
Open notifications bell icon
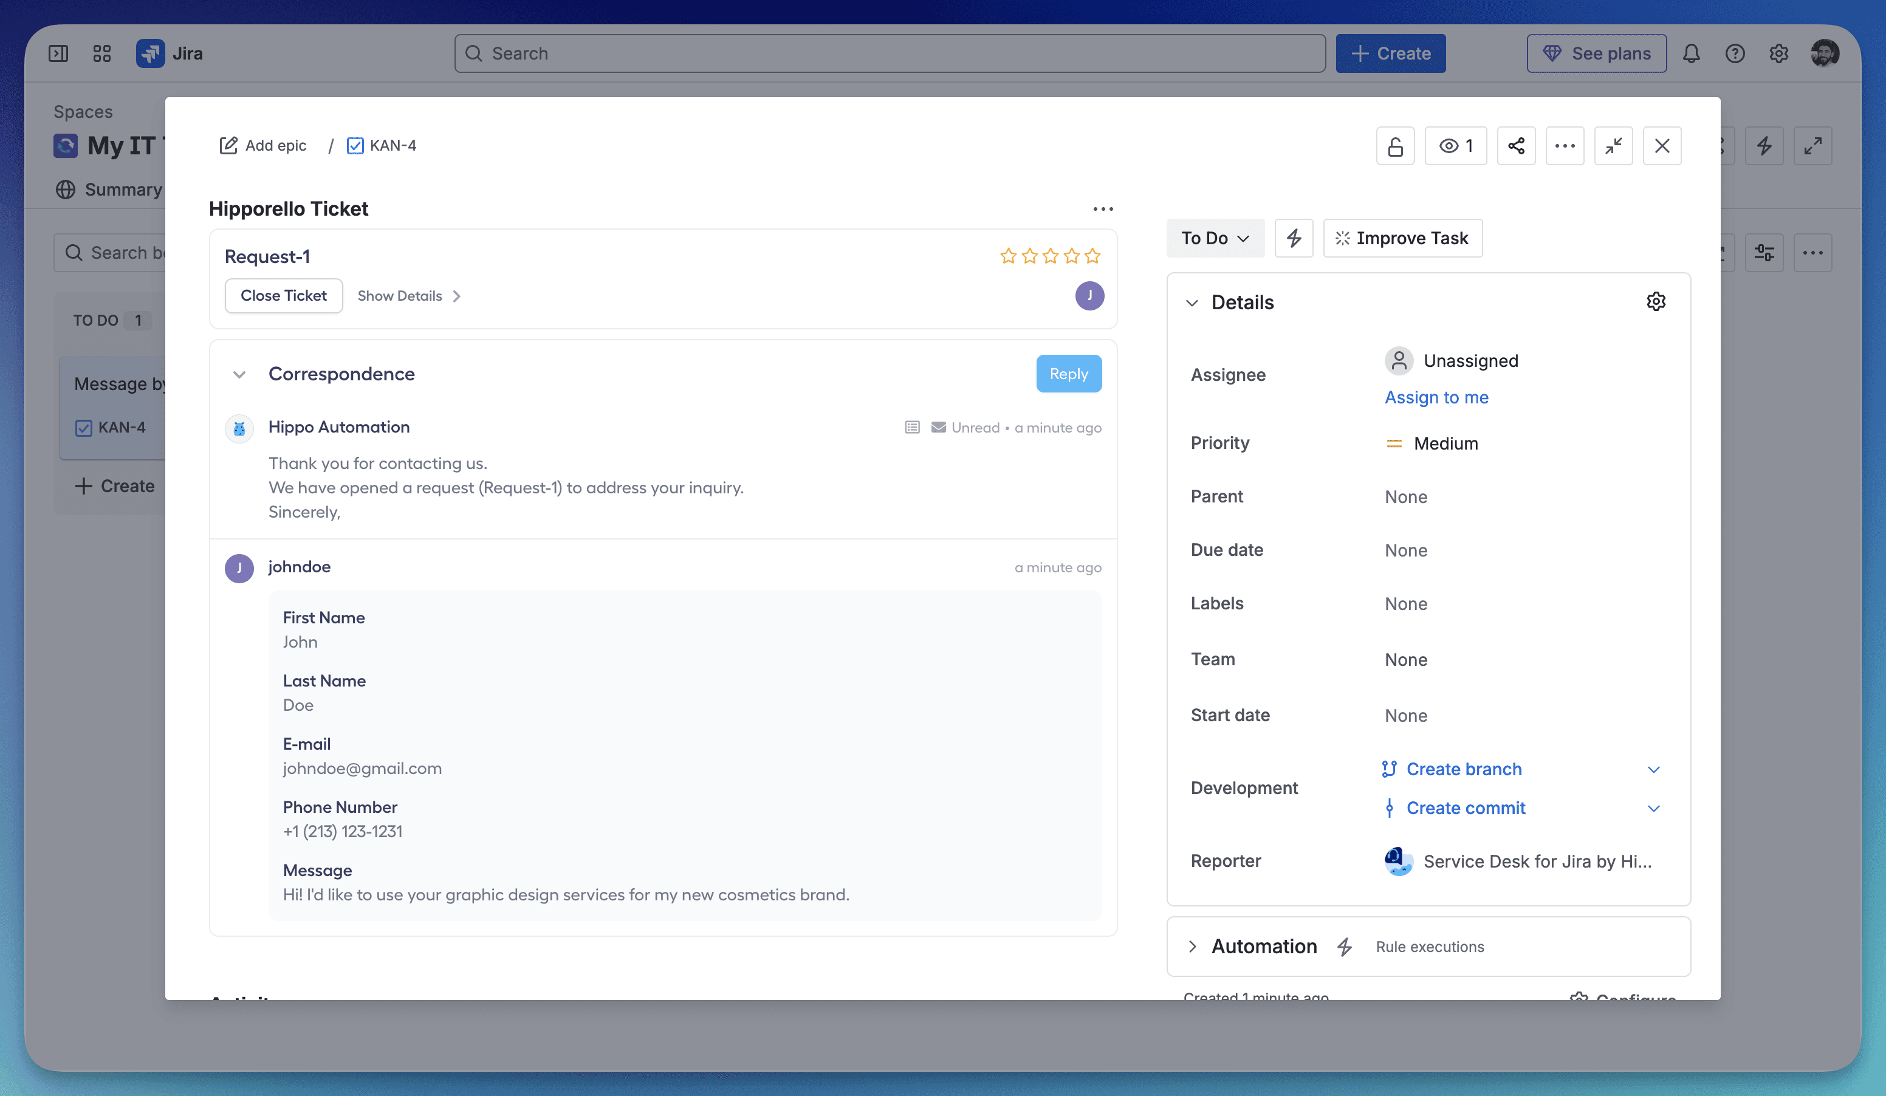[x=1692, y=54]
